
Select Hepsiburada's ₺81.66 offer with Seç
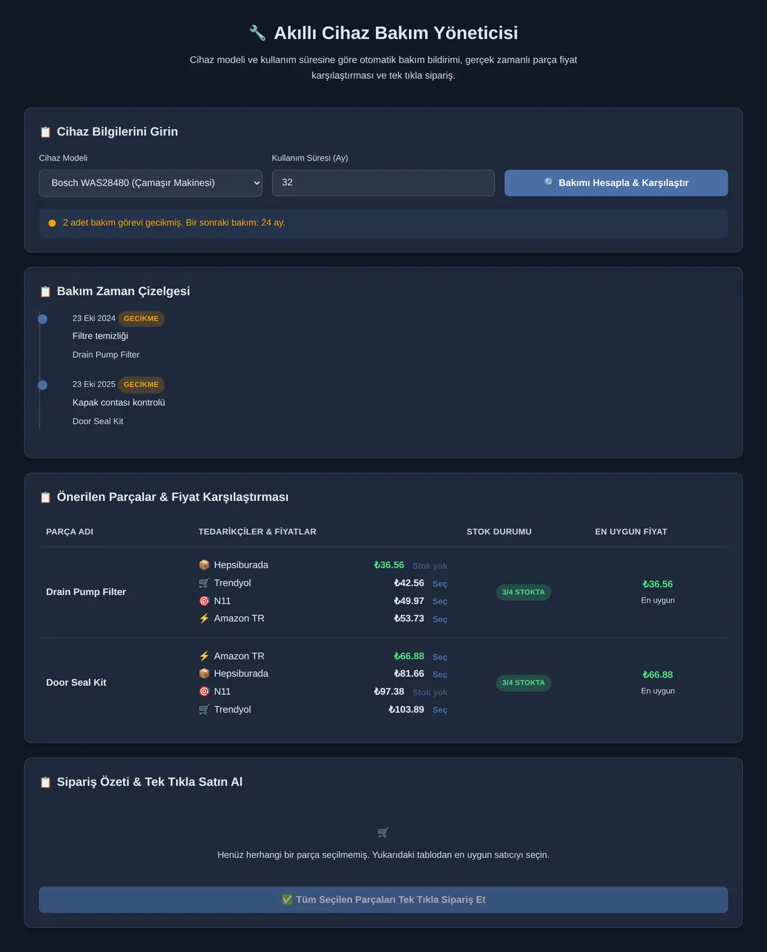[440, 674]
